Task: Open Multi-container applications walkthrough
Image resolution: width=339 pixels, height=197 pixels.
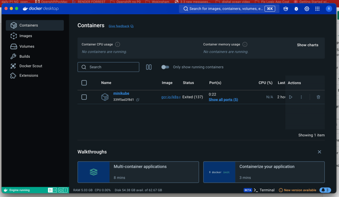Action: [138, 172]
